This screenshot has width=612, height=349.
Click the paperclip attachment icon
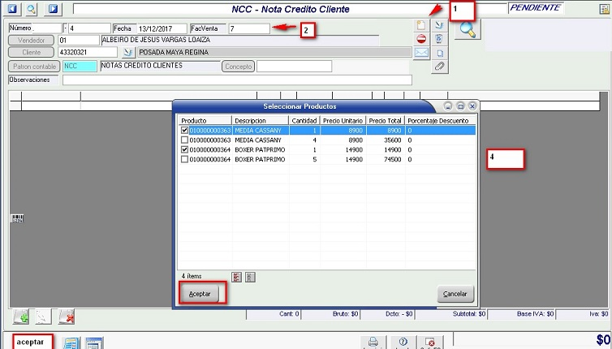(439, 67)
